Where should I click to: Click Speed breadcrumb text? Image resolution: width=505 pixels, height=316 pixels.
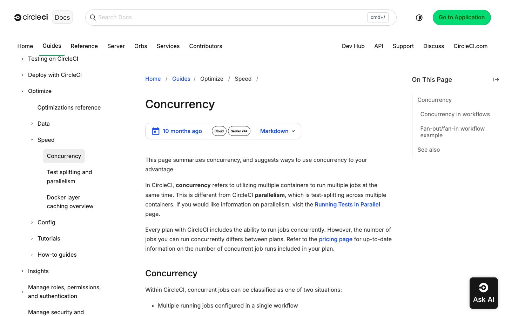(x=243, y=79)
